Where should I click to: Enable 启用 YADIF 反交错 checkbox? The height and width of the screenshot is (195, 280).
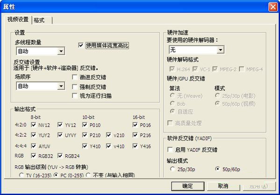coord(170,150)
